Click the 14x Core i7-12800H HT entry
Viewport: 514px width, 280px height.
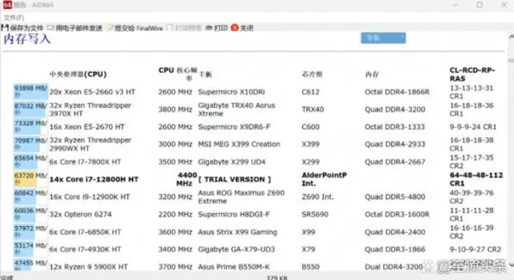pyautogui.click(x=94, y=179)
